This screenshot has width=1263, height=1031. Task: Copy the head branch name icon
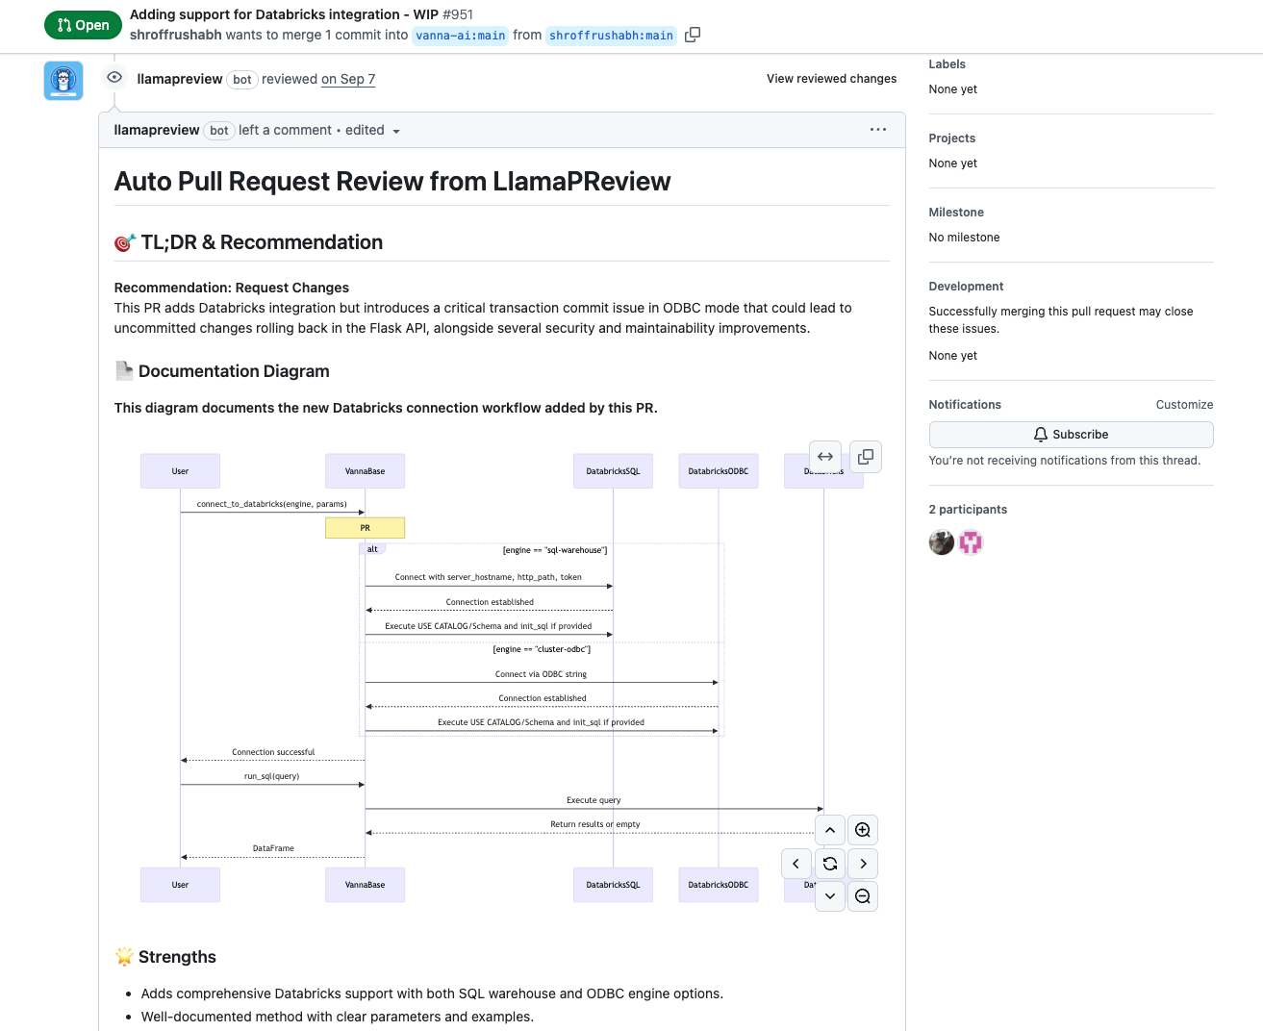click(x=693, y=35)
